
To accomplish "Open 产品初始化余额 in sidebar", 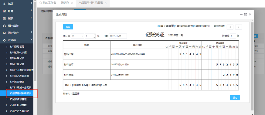I will (x=18, y=105).
